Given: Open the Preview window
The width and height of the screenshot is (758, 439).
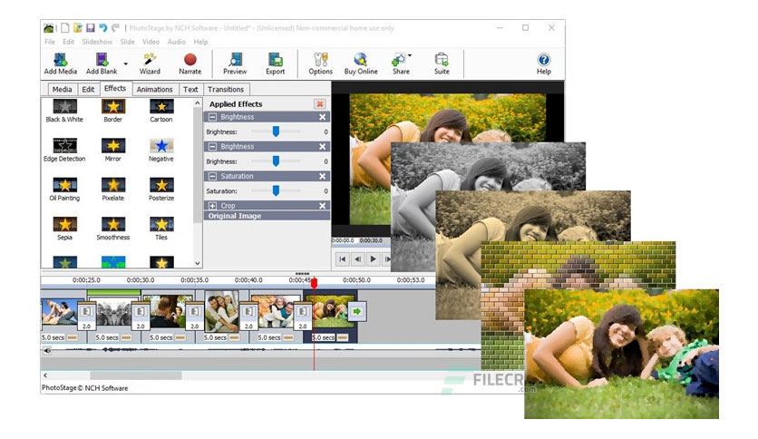Looking at the screenshot, I should [x=235, y=63].
